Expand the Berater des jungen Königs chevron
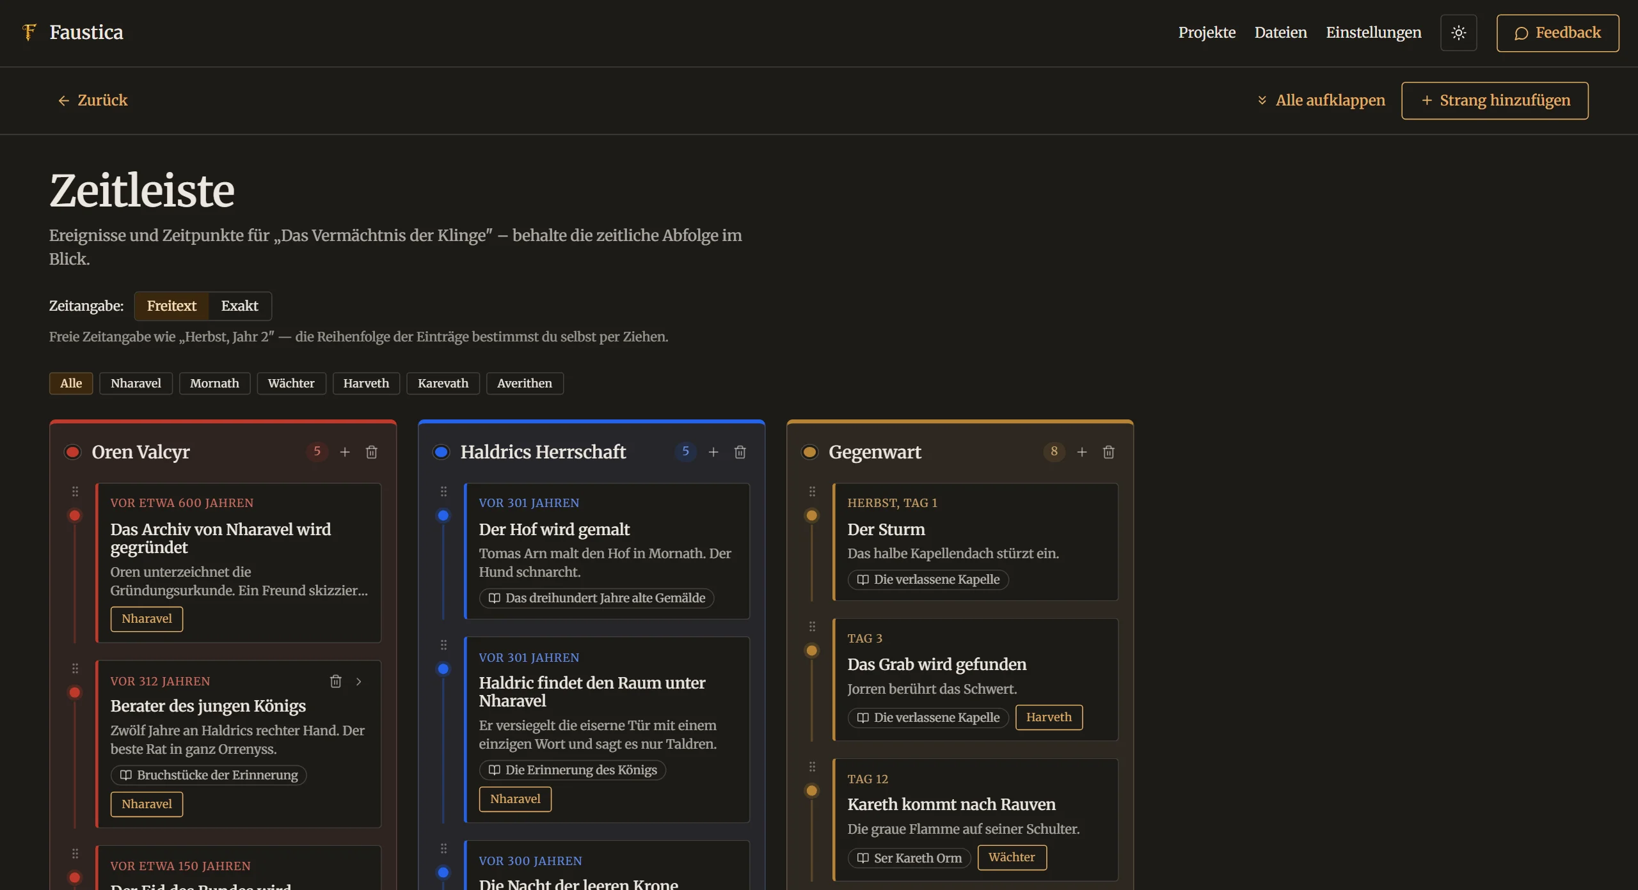 point(359,681)
